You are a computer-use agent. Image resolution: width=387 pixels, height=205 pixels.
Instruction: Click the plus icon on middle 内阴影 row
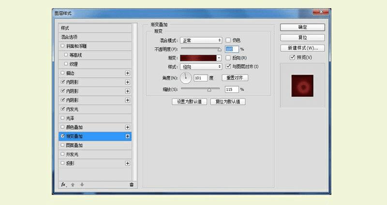(128, 91)
